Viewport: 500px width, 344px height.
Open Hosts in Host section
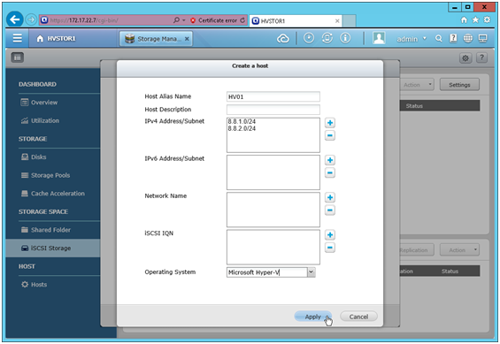point(35,285)
